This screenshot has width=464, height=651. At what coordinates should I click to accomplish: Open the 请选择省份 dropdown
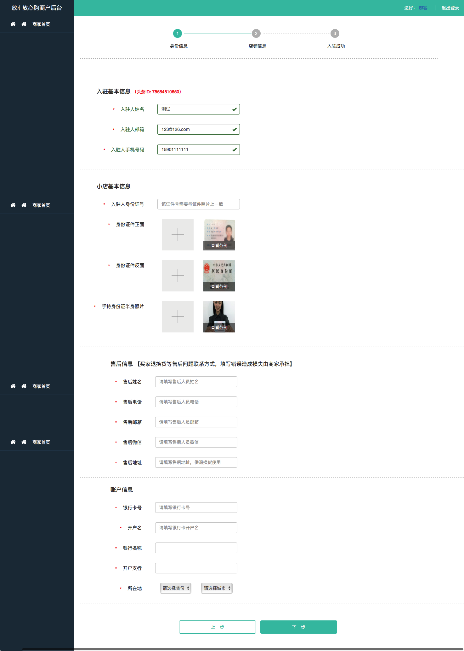click(176, 588)
